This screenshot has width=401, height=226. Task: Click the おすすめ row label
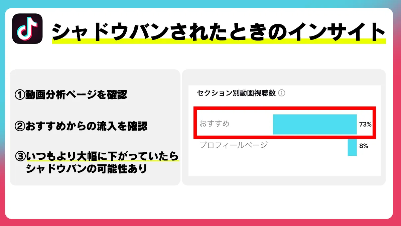pyautogui.click(x=215, y=124)
